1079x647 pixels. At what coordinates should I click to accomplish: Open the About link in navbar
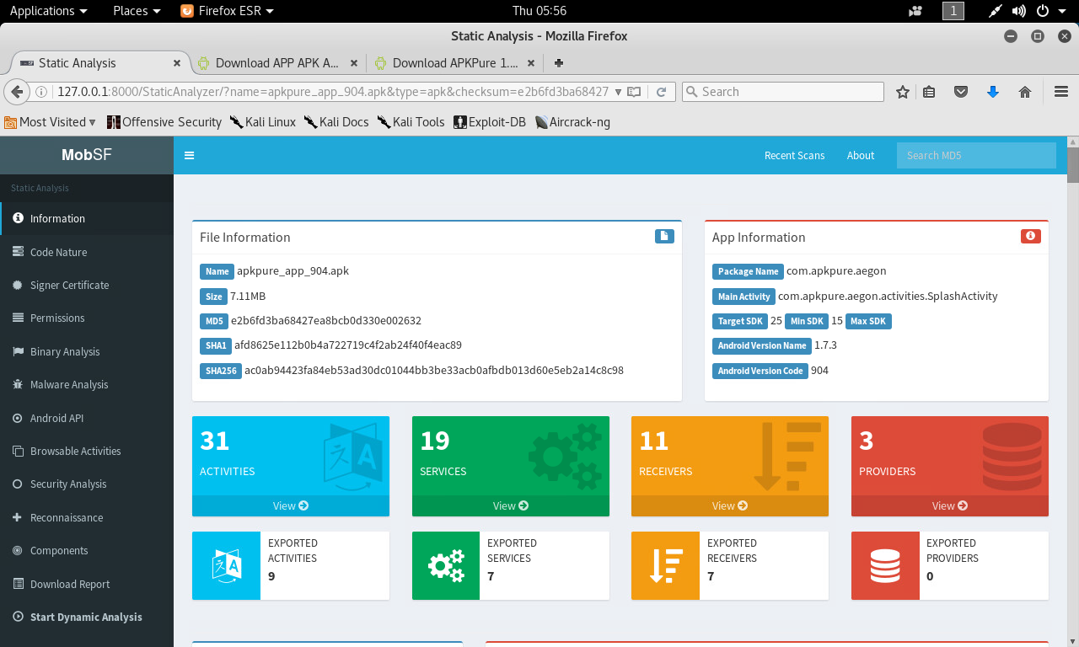(x=861, y=155)
